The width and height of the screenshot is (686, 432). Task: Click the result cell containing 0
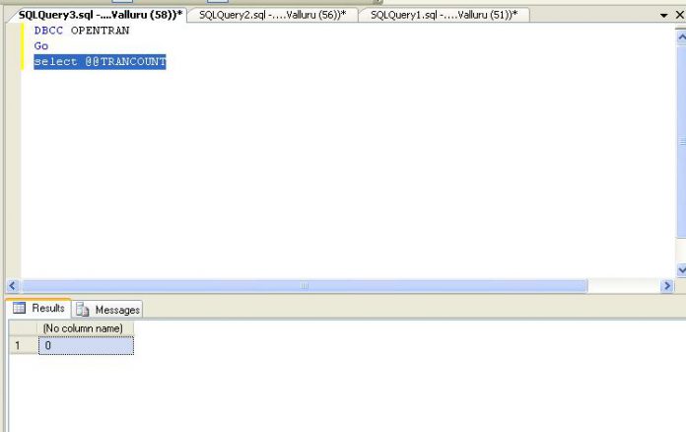point(85,345)
